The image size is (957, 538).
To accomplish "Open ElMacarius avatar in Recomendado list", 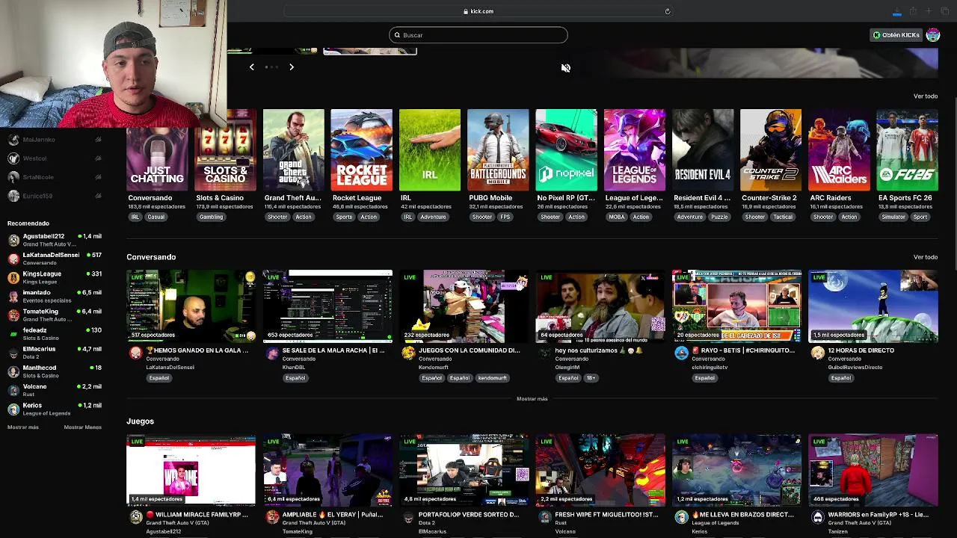I will tap(13, 353).
